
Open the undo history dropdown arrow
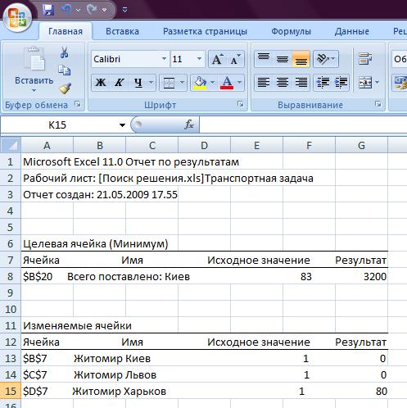[79, 11]
